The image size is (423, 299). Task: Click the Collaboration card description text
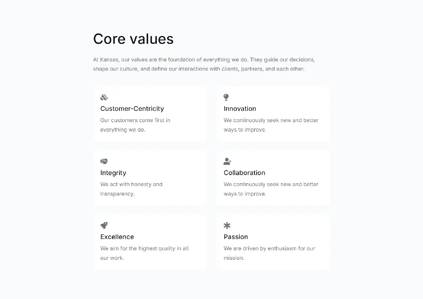[x=271, y=189]
